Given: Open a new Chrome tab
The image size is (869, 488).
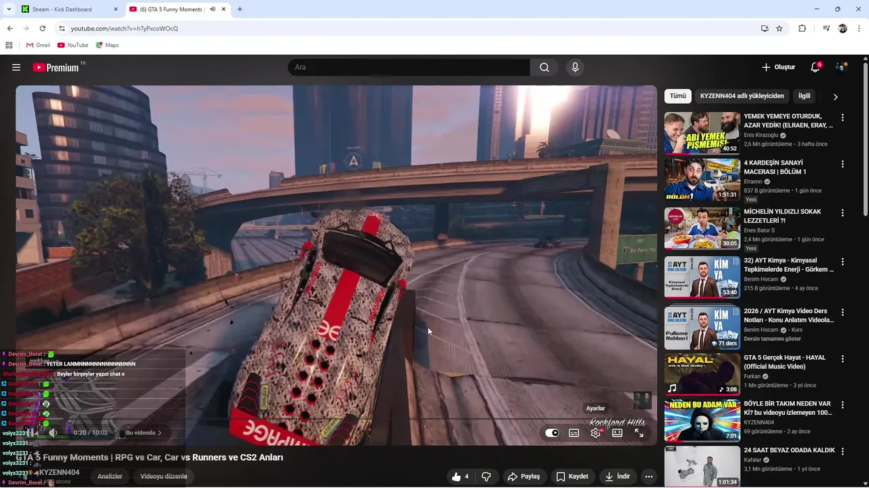Looking at the screenshot, I should [240, 9].
